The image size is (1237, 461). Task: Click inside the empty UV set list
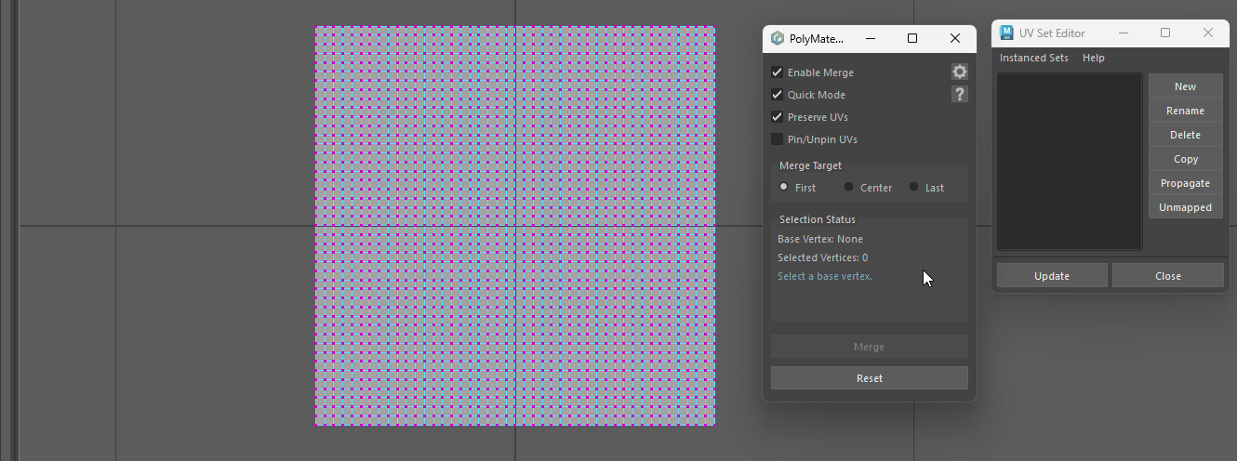[1070, 161]
